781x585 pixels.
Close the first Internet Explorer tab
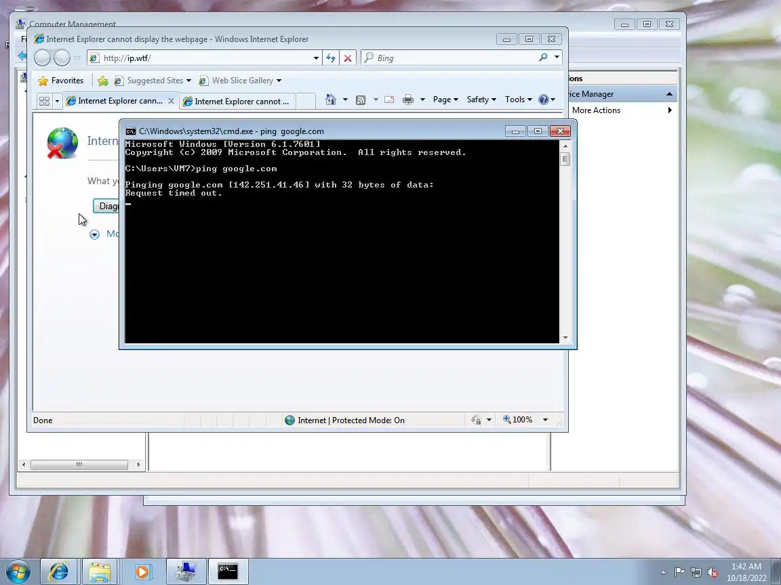coord(171,101)
